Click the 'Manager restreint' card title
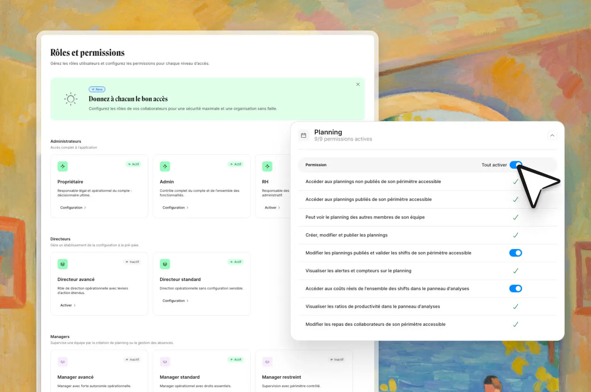 click(x=281, y=377)
